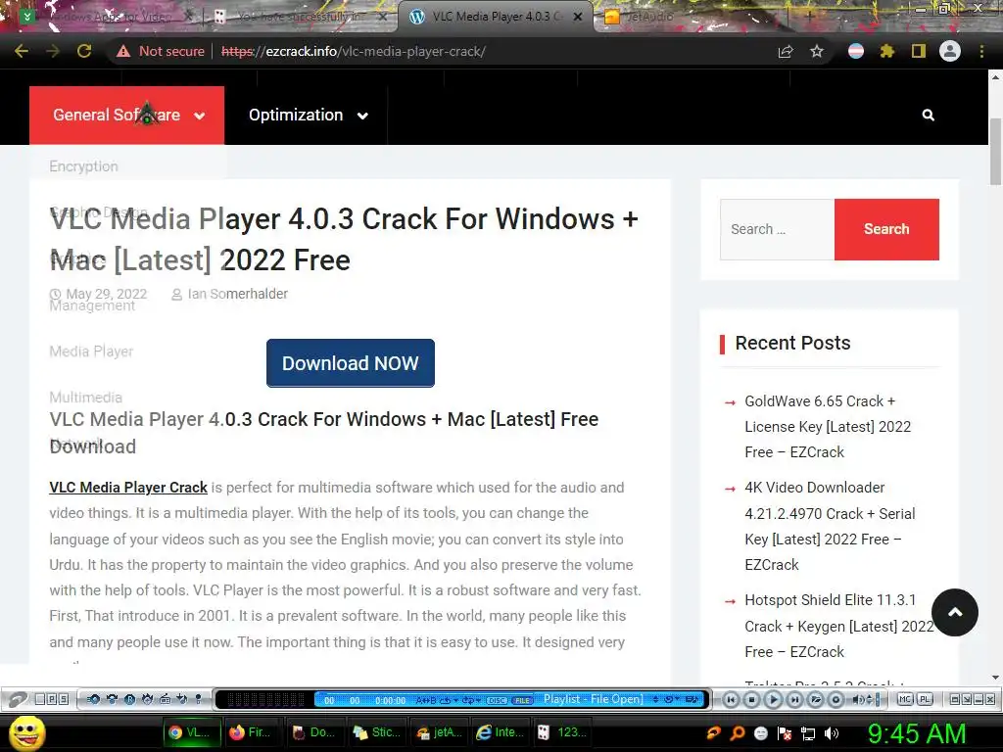Screen dimensions: 1003x752
Task: Open jetAudio disc burning flame icon
Action: (147, 699)
